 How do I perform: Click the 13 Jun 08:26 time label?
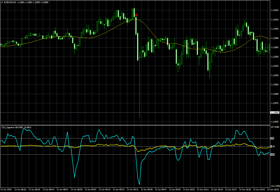pyautogui.click(x=20, y=190)
